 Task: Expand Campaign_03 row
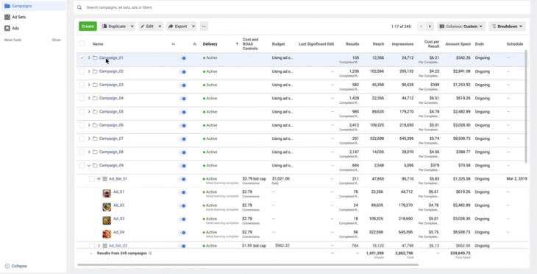coord(89,85)
